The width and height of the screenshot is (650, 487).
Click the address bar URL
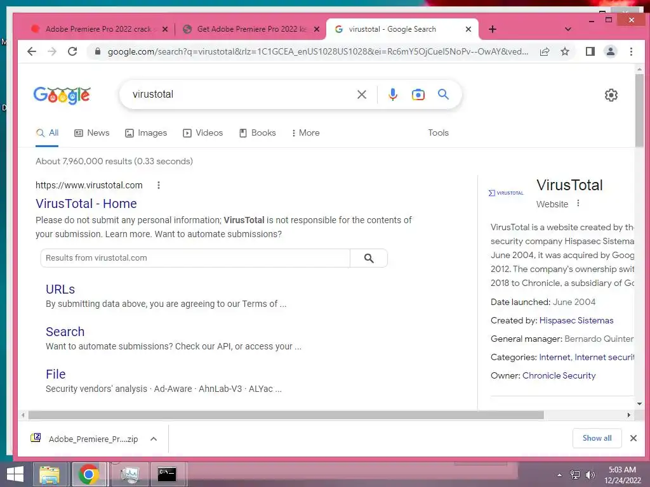pyautogui.click(x=317, y=51)
